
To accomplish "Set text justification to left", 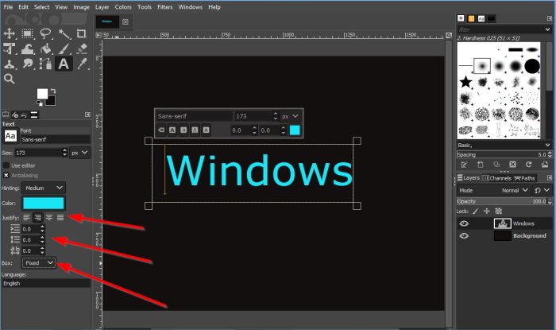I will pyautogui.click(x=26, y=218).
